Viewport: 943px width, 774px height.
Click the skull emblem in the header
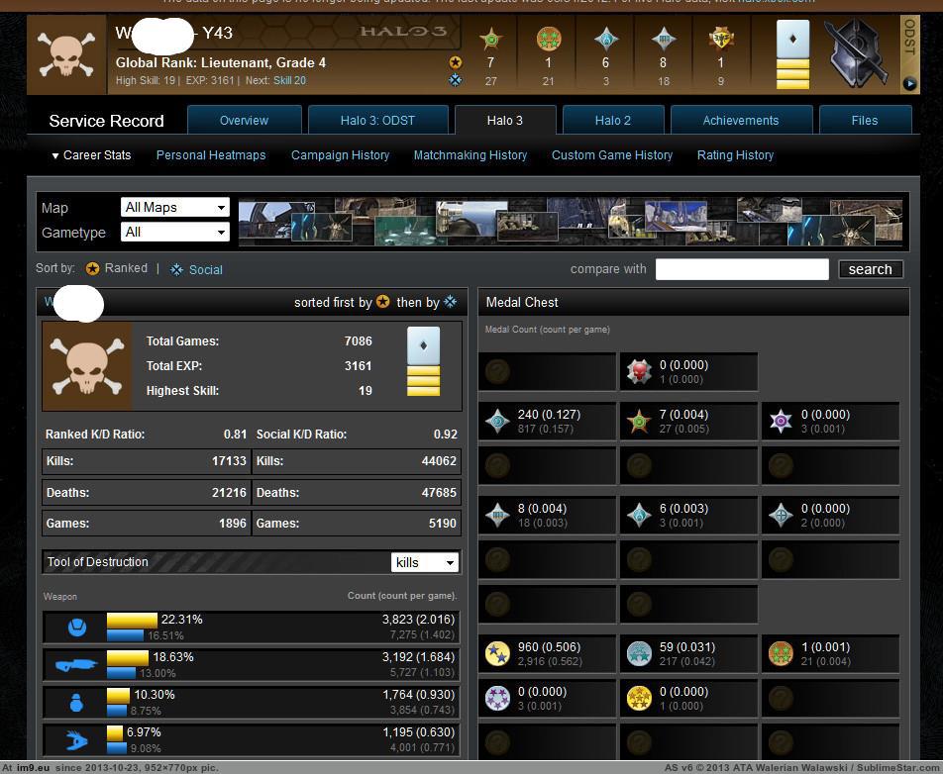[x=66, y=54]
